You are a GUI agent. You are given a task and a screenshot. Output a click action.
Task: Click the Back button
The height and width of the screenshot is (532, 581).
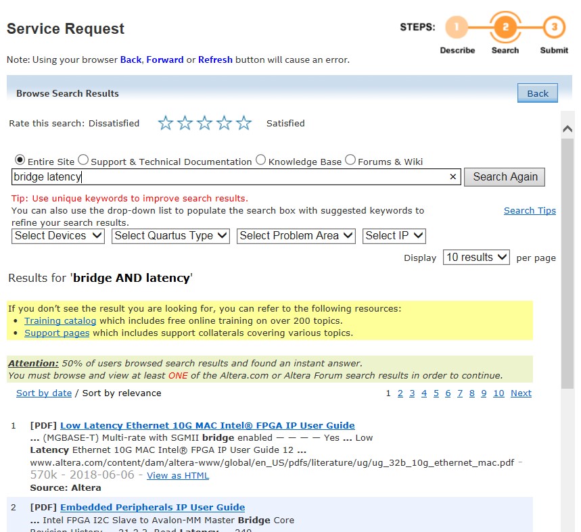538,93
